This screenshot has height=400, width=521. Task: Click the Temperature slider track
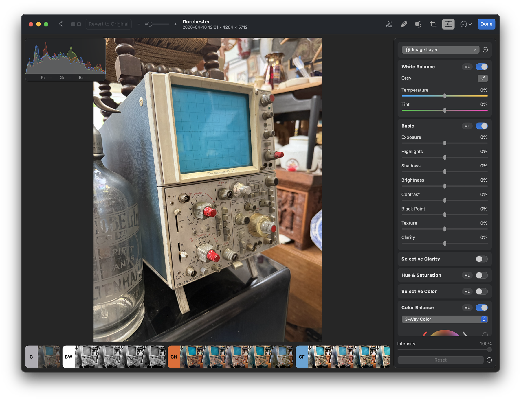click(x=445, y=96)
